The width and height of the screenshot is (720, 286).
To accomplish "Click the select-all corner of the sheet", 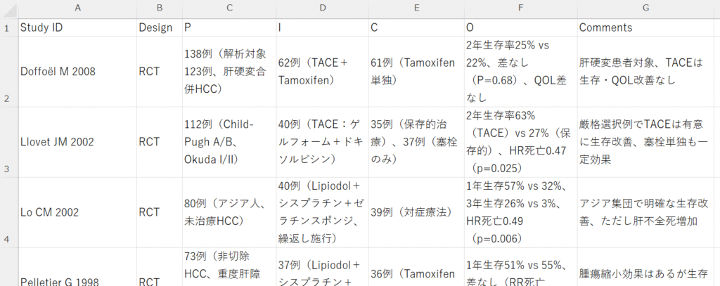I will pyautogui.click(x=8, y=7).
